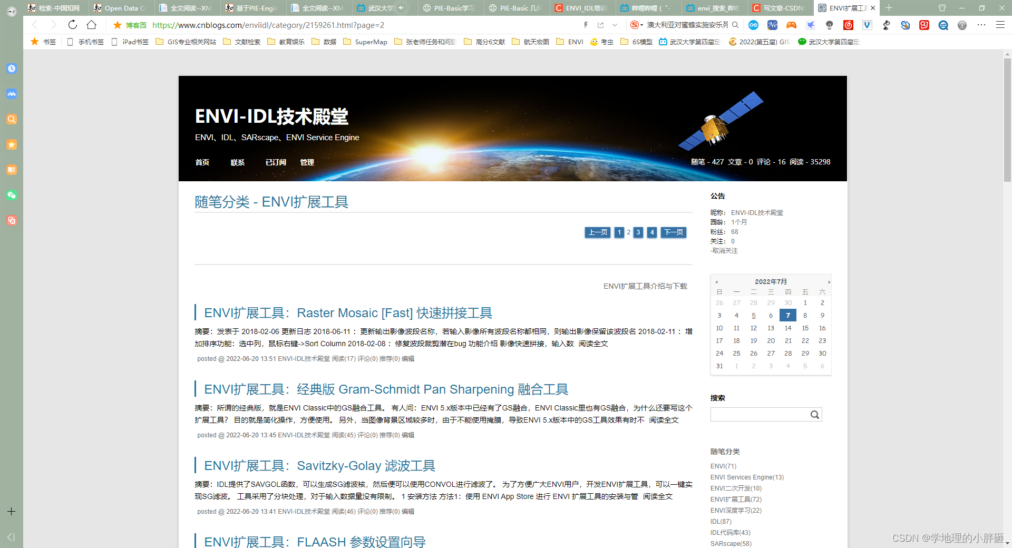Image resolution: width=1012 pixels, height=548 pixels.
Task: Click the lightbulb extension icon
Action: [x=829, y=25]
